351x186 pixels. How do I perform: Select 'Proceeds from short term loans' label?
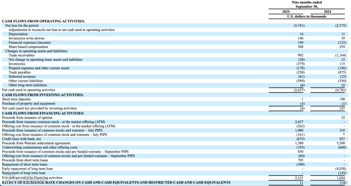point(25,160)
